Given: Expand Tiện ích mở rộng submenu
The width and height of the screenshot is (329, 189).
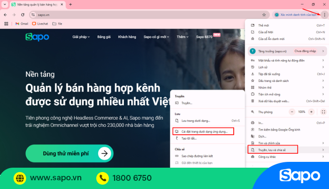Looking at the screenshot, I should click(287, 94).
